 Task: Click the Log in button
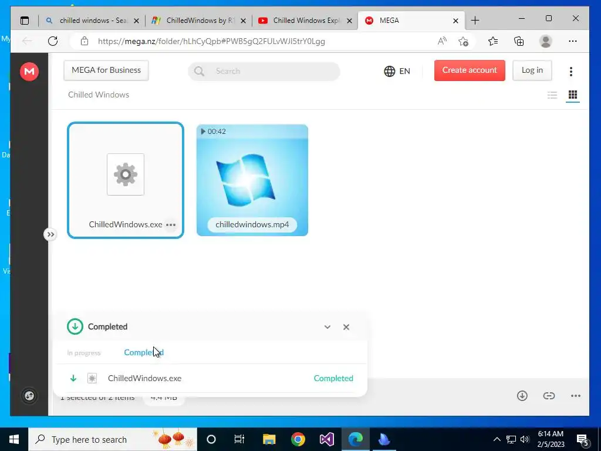click(x=532, y=70)
